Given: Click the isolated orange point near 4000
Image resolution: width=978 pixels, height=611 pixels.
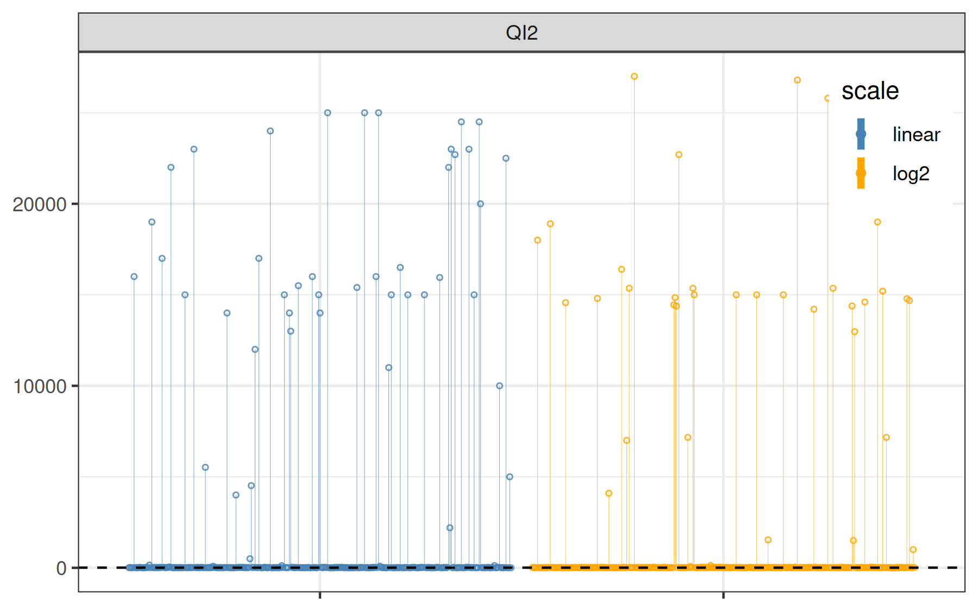Looking at the screenshot, I should pyautogui.click(x=609, y=494).
